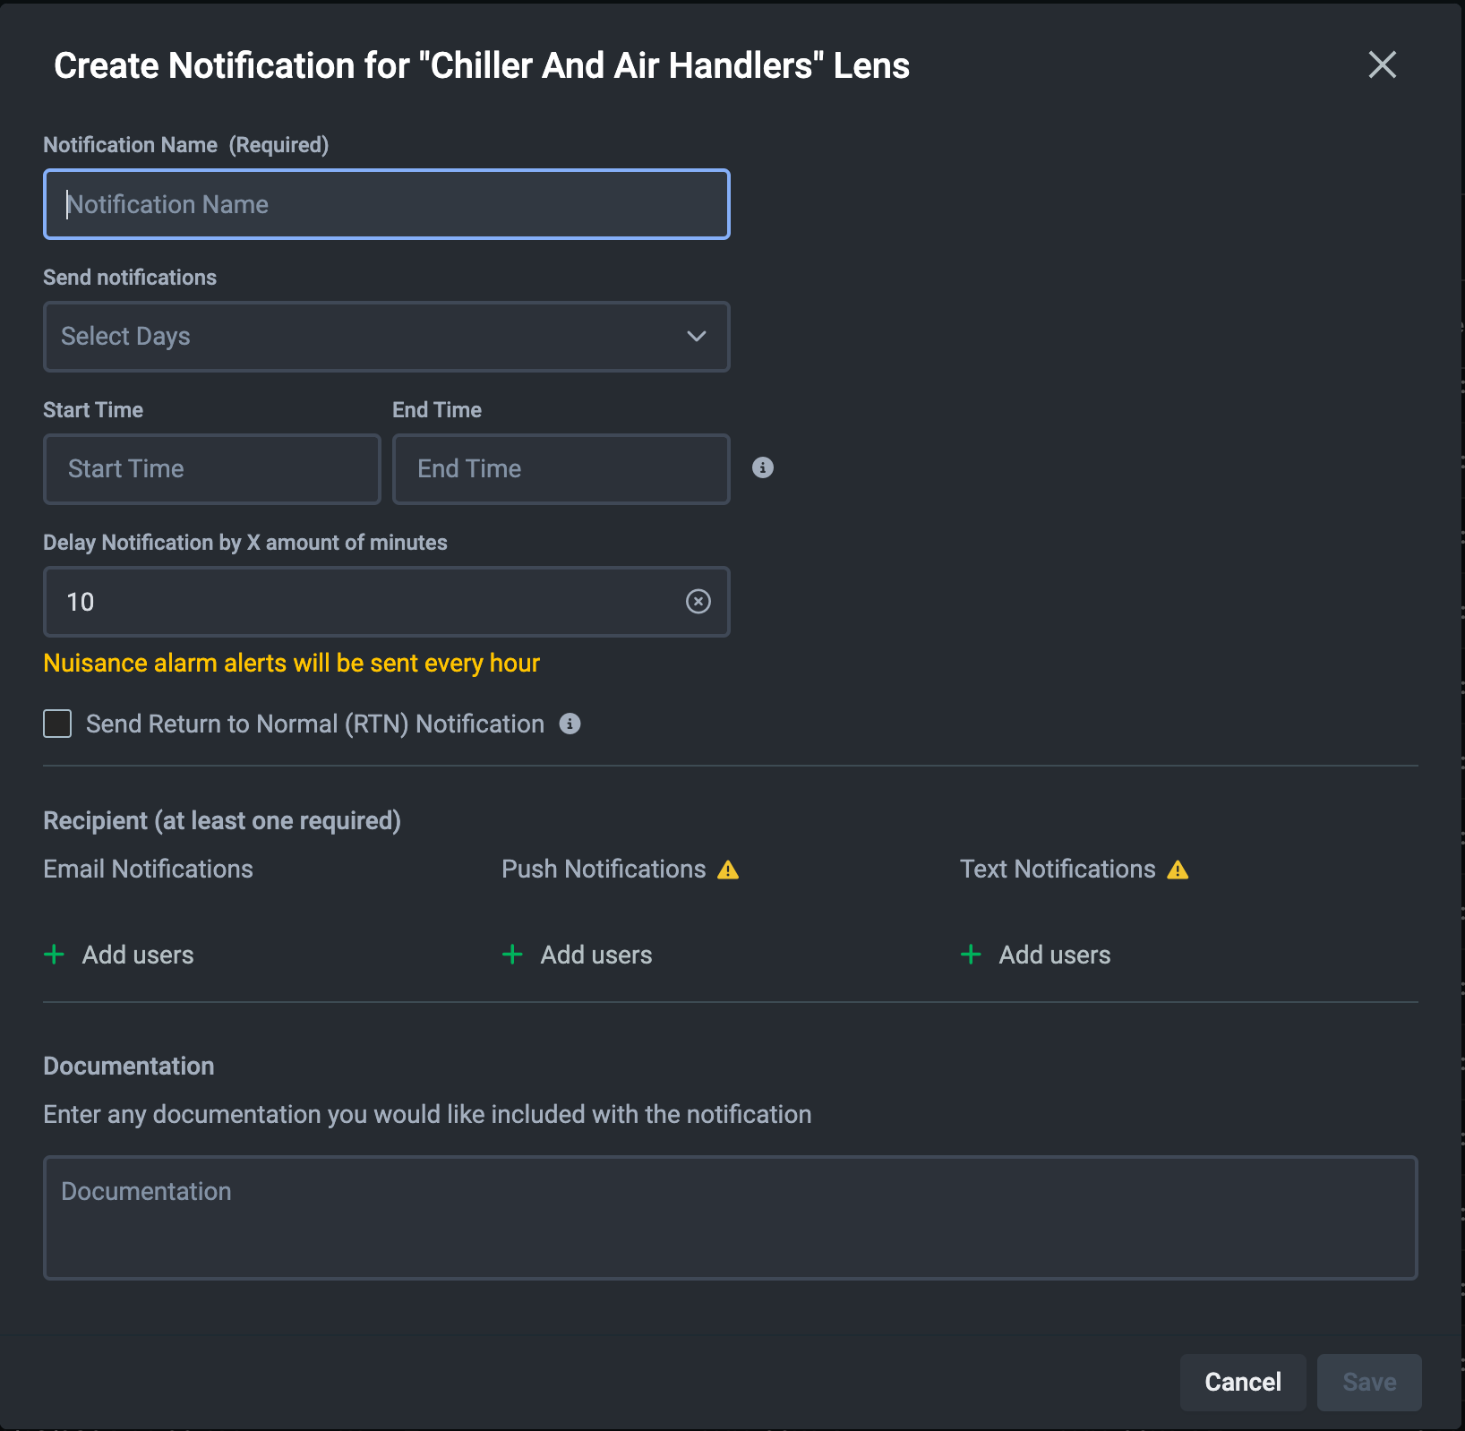
Task: Click the Push Notifications warning icon
Action: point(728,870)
